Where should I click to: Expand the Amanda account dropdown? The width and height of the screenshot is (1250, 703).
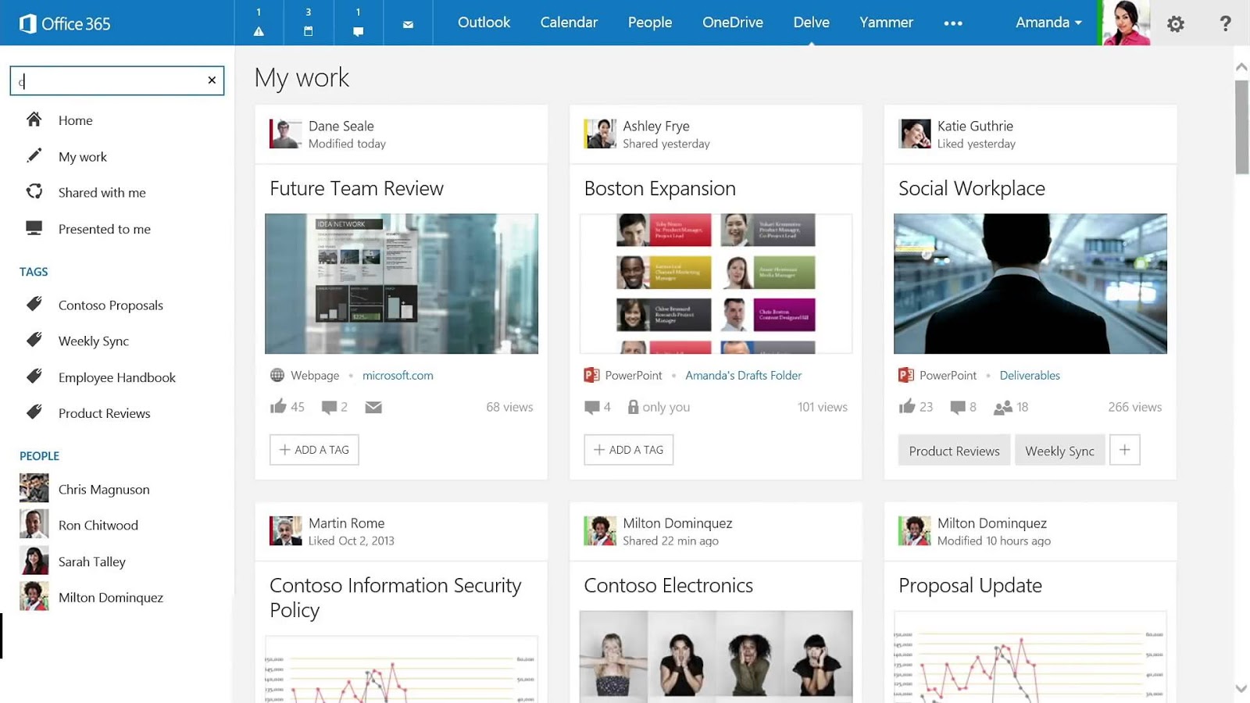point(1048,23)
